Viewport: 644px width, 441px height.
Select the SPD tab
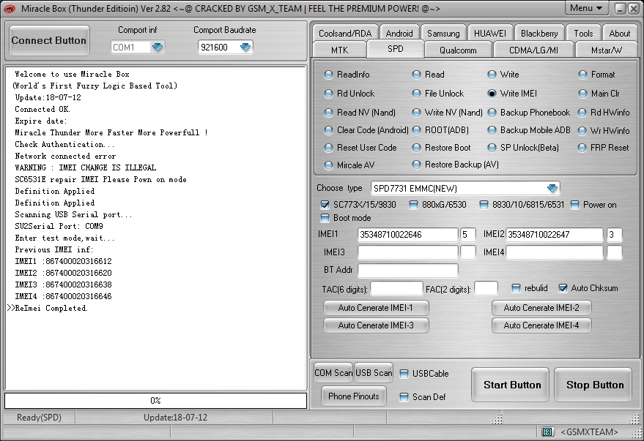[x=395, y=49]
